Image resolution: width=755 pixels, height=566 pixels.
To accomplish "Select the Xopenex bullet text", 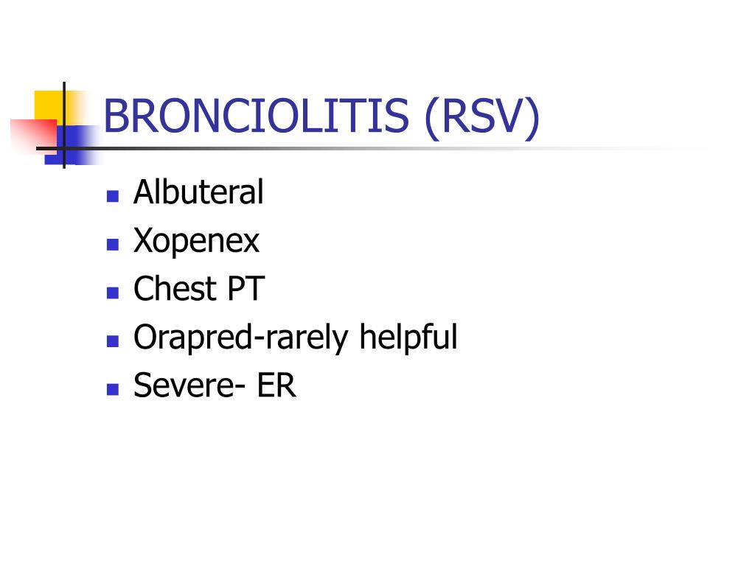I will 196,240.
